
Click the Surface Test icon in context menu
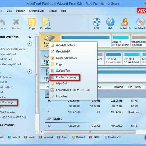(53, 71)
